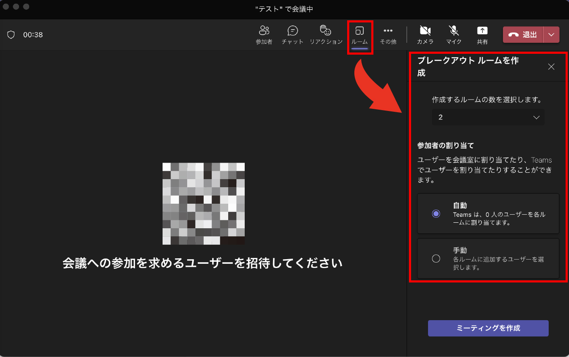
Task: Turn on the カメラ (camera) icon
Action: click(x=425, y=30)
